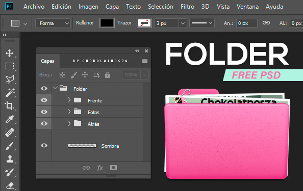This screenshot has width=303, height=191.
Task: Collapse the Folder group
Action: point(55,88)
